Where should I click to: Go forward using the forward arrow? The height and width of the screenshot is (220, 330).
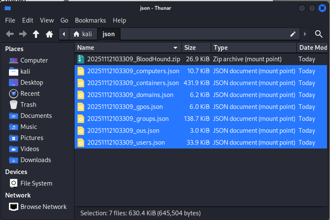click(x=23, y=34)
